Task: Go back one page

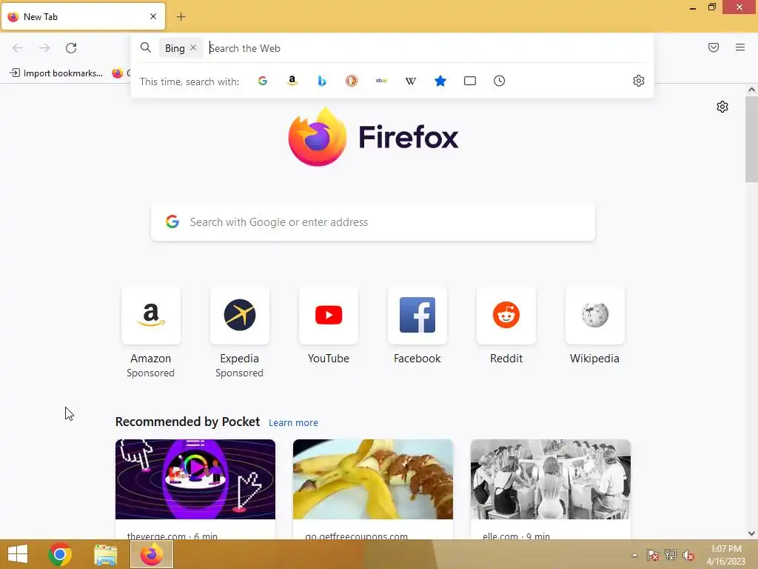Action: coord(18,48)
